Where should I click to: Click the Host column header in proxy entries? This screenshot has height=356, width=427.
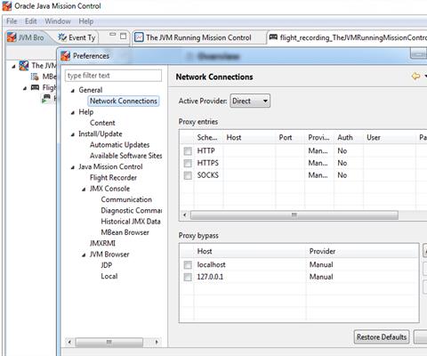click(249, 137)
